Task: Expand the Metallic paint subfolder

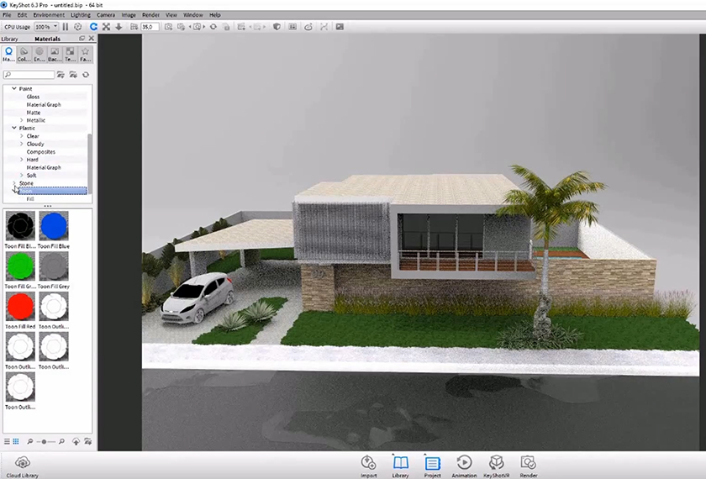Action: [x=22, y=120]
